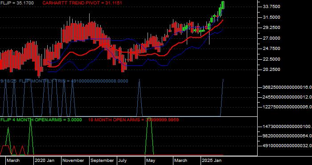Select the March date label before 2025 Jan
The image size is (312, 165).
click(181, 161)
